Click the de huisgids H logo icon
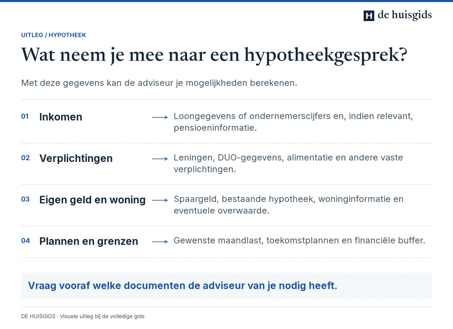This screenshot has width=453, height=329. (x=369, y=15)
